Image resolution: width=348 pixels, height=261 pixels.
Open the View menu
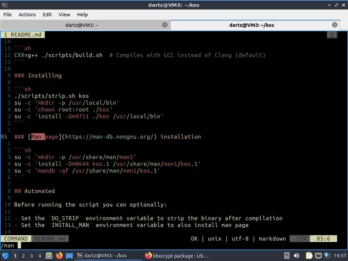pos(64,15)
